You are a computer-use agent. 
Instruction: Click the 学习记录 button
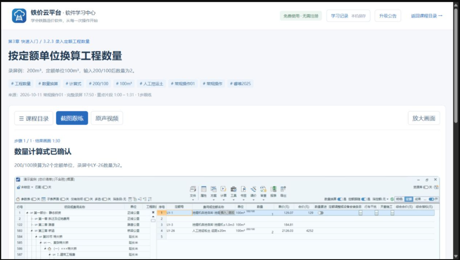pos(348,16)
